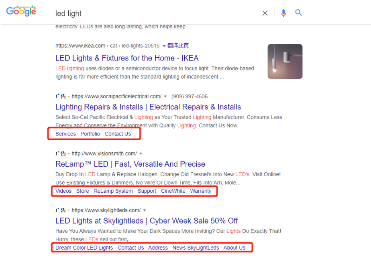Expand the arrow beside skylightleds.com URL
The image size is (371, 266).
(144, 210)
